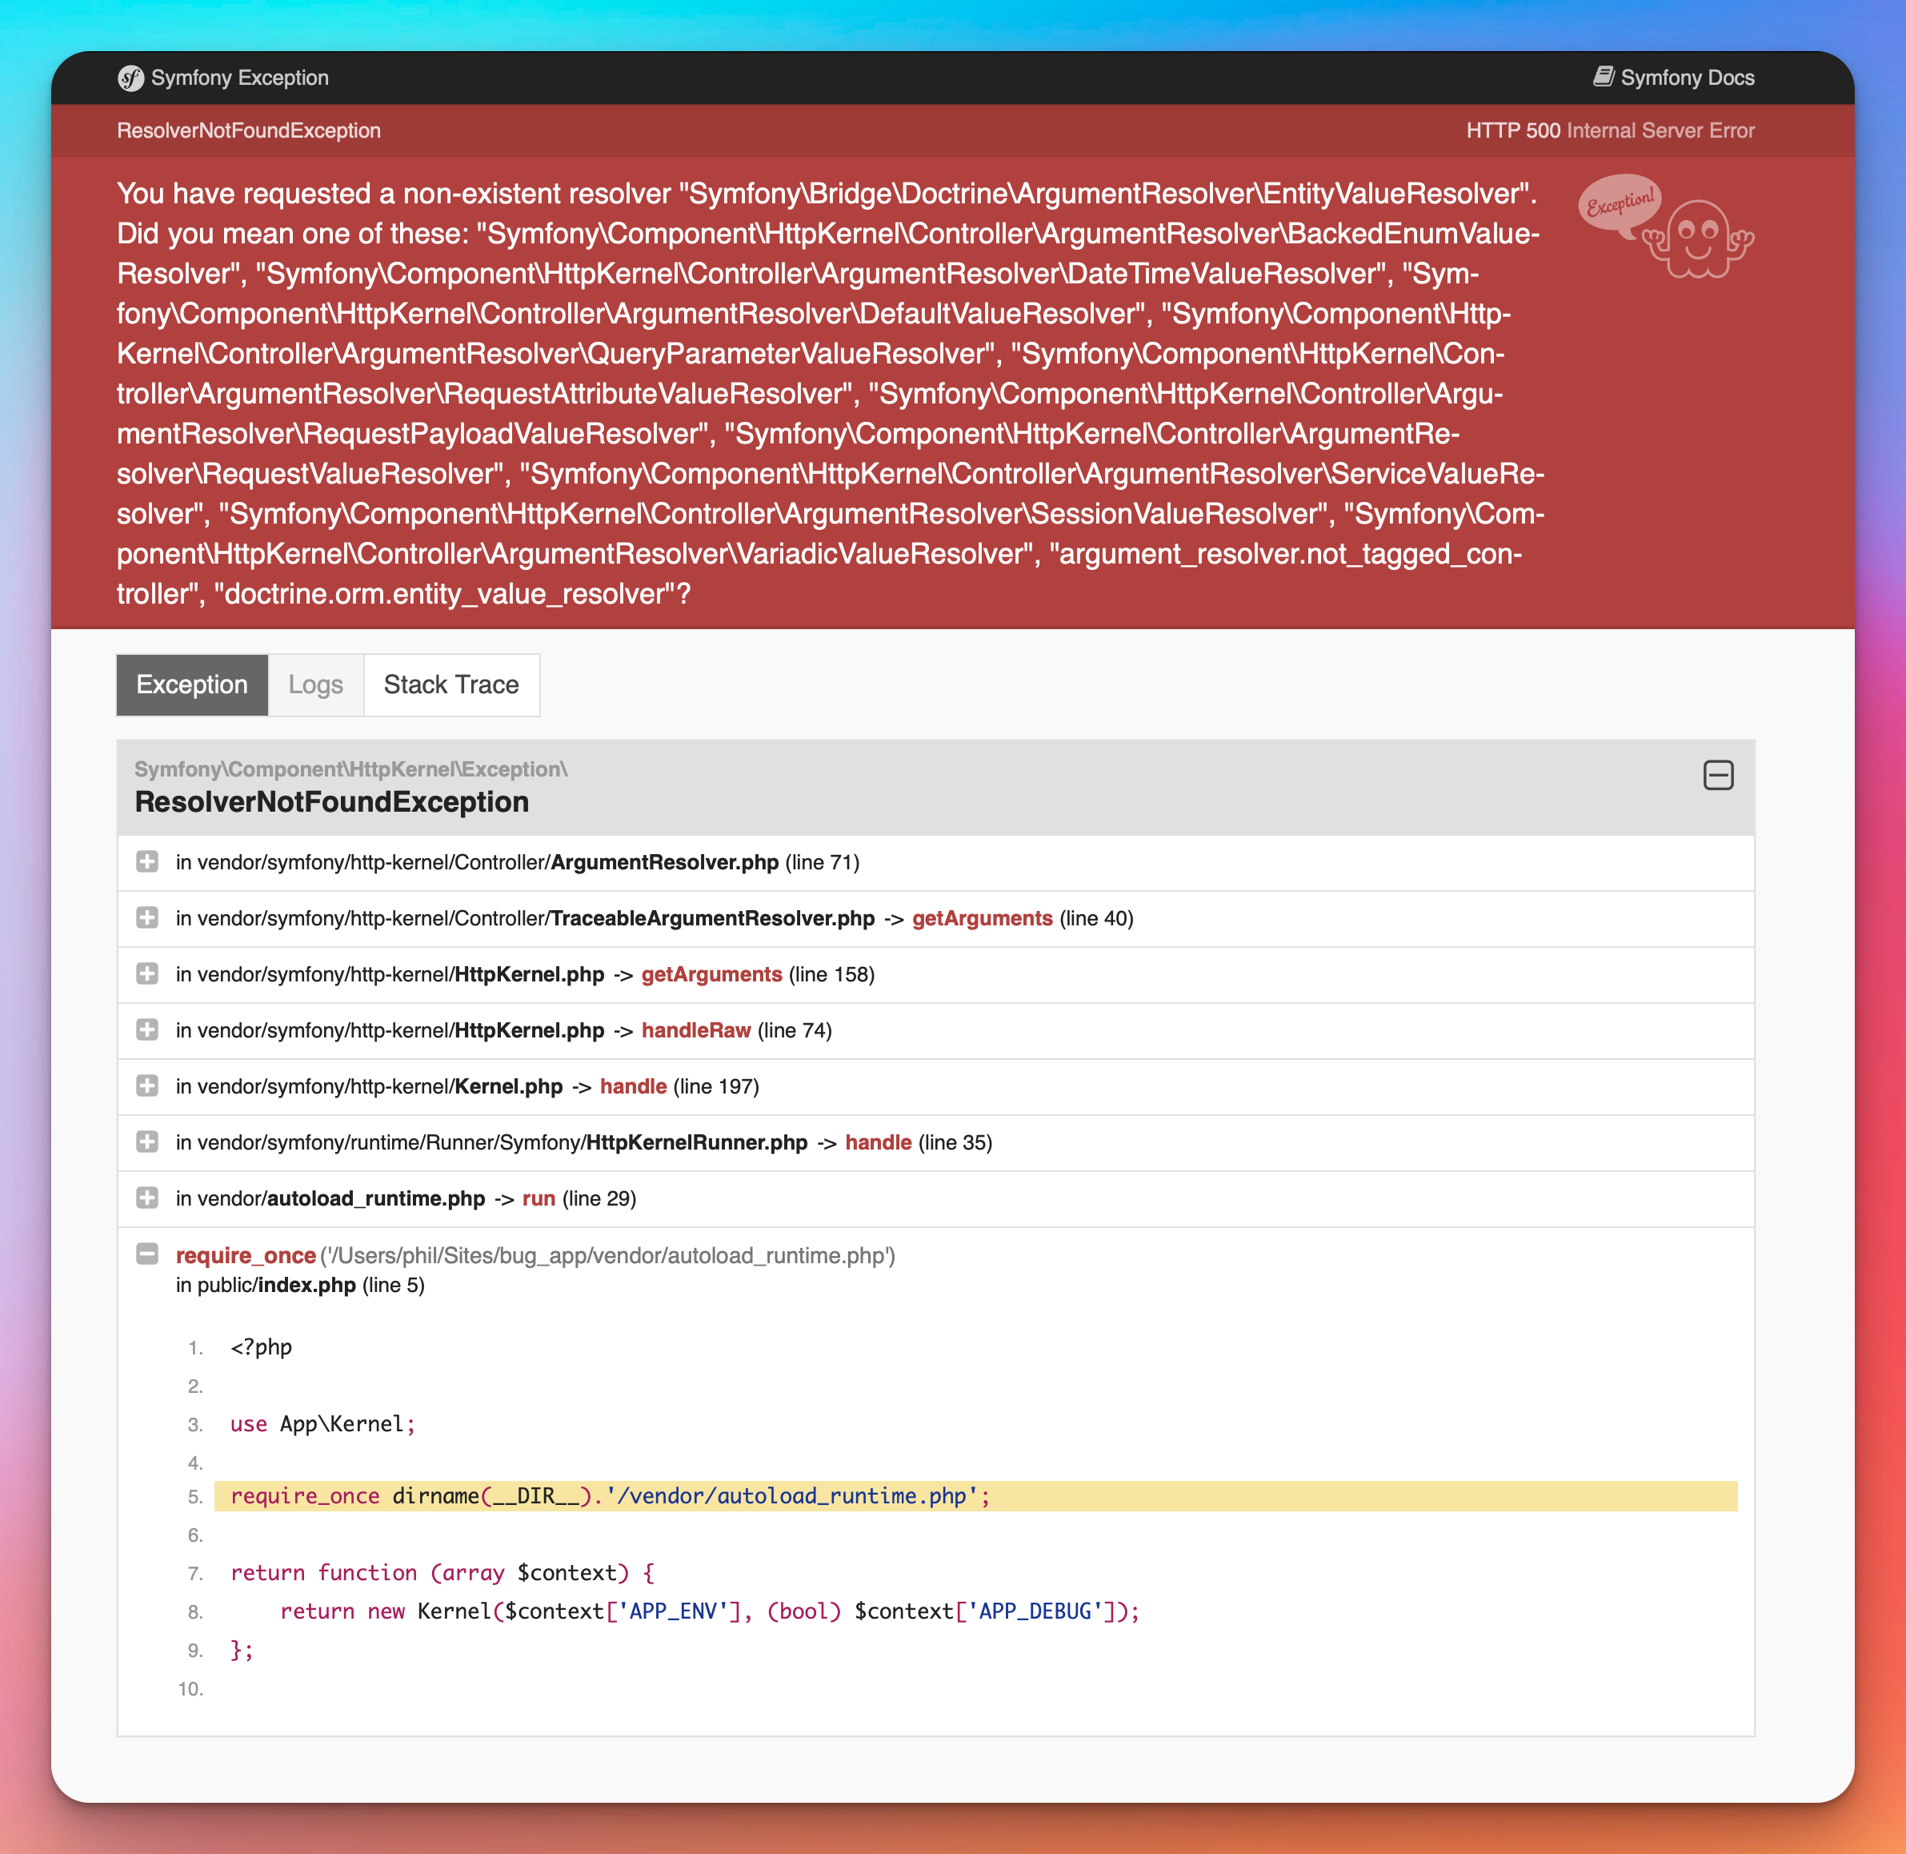Expand the HttpKernel.php handleRaw line 74 trace
The image size is (1906, 1854).
(x=147, y=1030)
